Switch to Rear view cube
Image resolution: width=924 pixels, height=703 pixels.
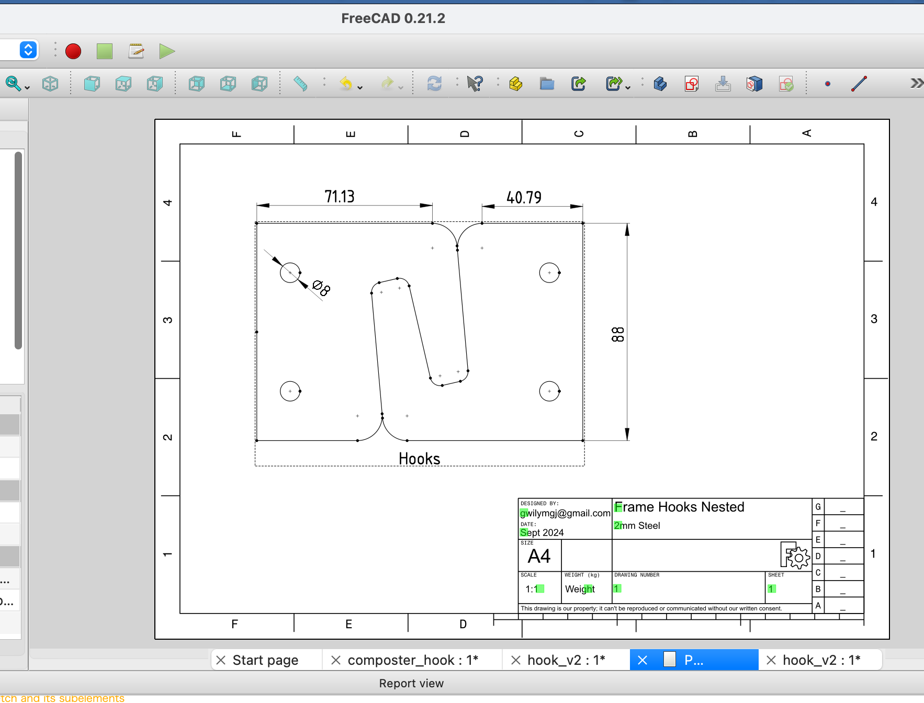tap(197, 84)
